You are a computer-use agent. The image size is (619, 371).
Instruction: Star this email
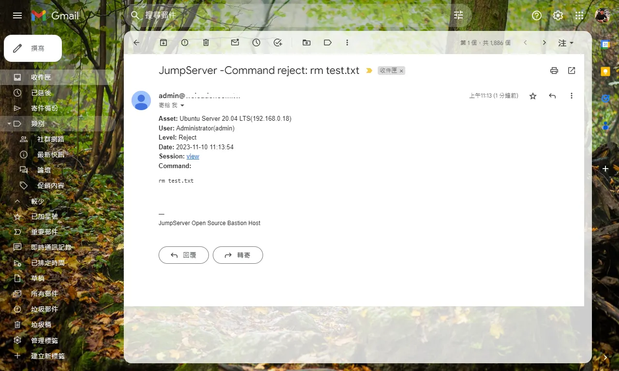533,96
